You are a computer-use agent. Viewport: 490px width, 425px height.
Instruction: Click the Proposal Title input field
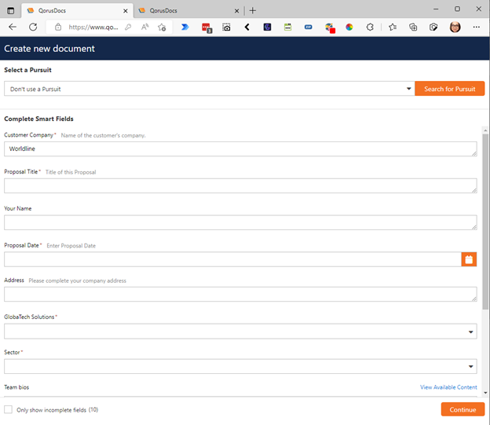[240, 185]
